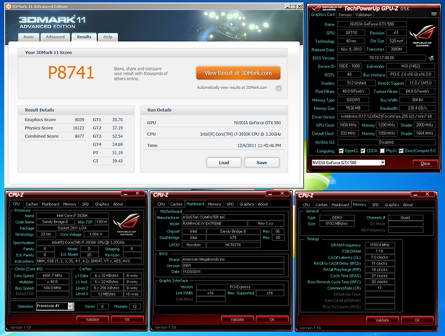The height and width of the screenshot is (336, 445).
Task: Select the Results tab in 3DMark 11
Action: click(x=84, y=37)
